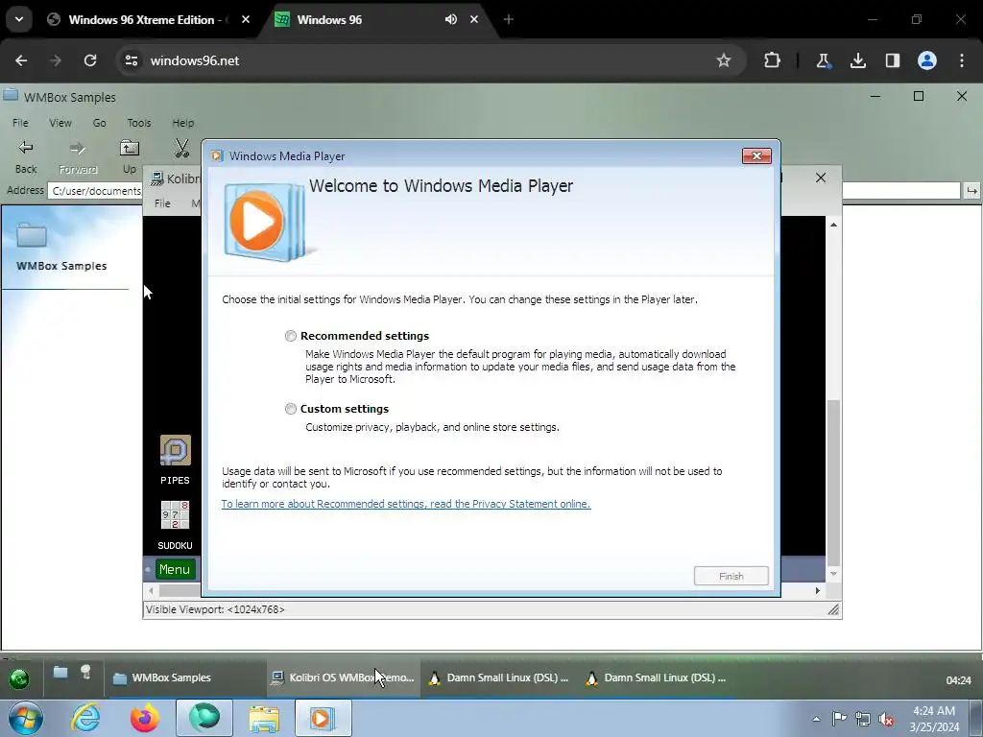Open the View menu in WMBox Samples

point(60,123)
